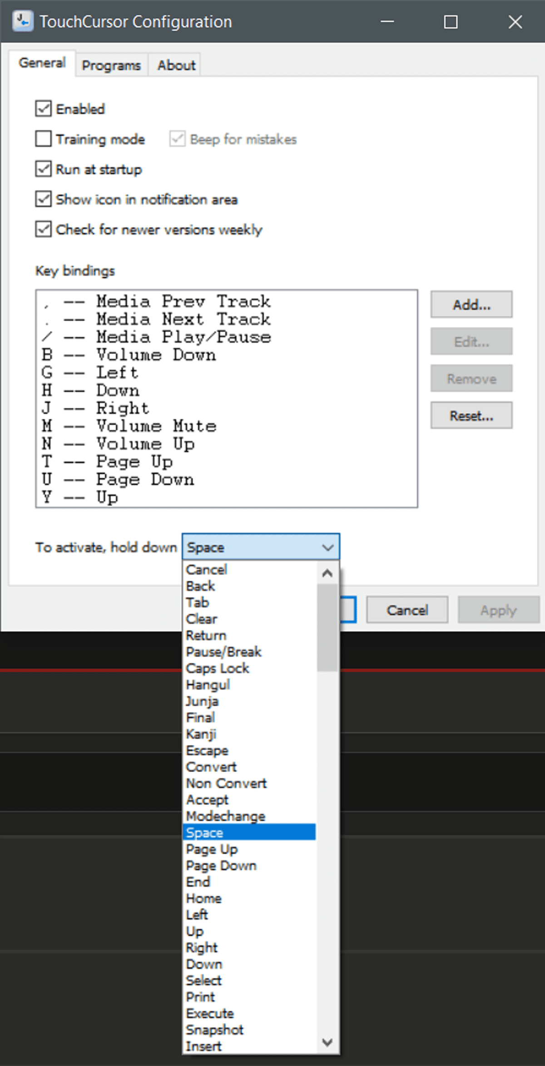Click the Cancel button at dialog bottom
Screen dimensions: 545x1066
pyautogui.click(x=407, y=610)
